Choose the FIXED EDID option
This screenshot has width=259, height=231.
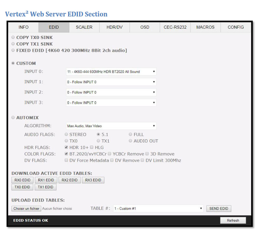[x=13, y=50]
